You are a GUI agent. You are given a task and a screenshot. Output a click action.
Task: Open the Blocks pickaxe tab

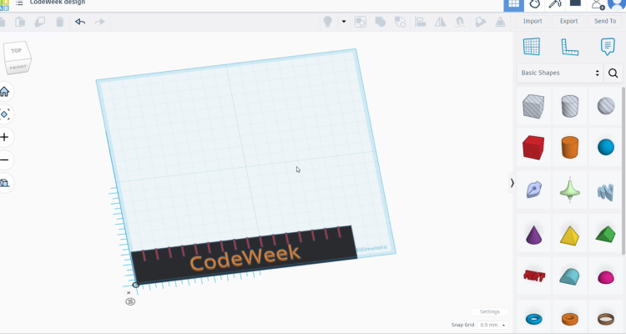(555, 4)
